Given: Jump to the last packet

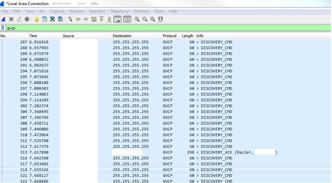Looking at the screenshot, I should pyautogui.click(x=109, y=19).
